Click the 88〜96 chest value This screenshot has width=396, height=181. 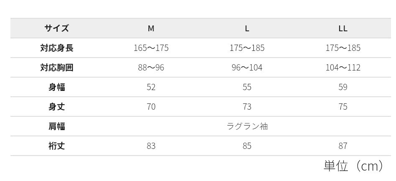[x=151, y=68]
